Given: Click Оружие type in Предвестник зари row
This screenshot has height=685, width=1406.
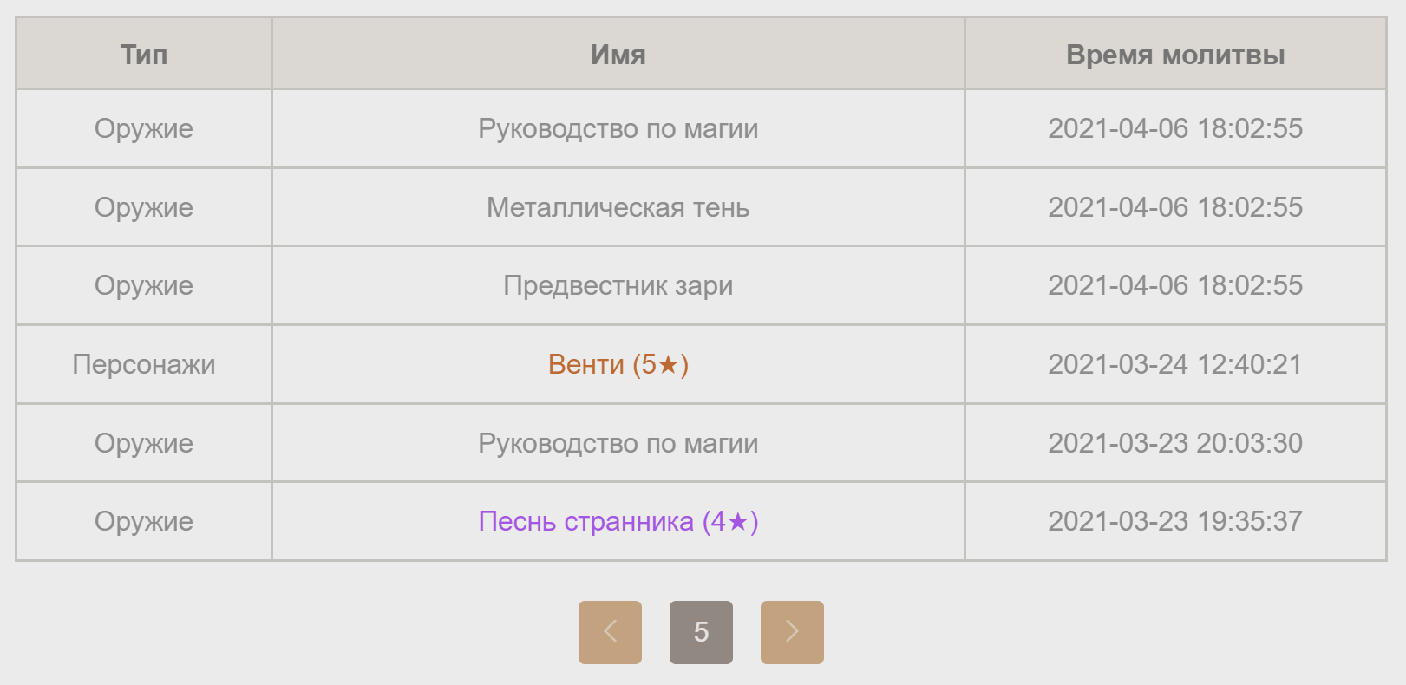Looking at the screenshot, I should (x=144, y=285).
